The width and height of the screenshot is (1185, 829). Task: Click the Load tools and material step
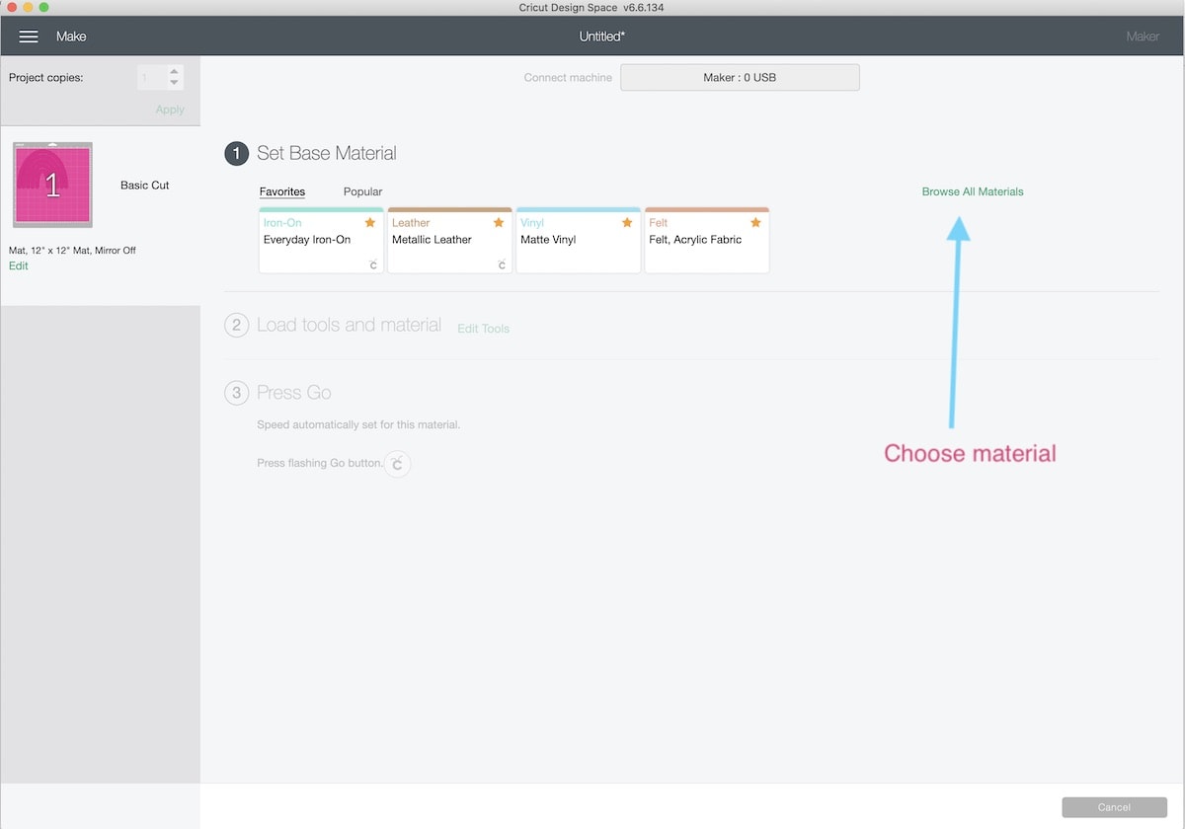pyautogui.click(x=349, y=326)
